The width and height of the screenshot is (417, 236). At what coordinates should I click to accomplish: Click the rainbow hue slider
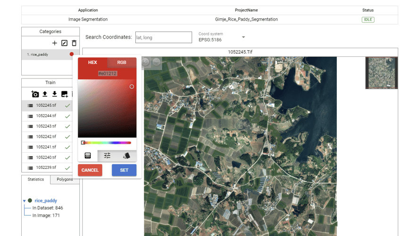[x=107, y=142]
